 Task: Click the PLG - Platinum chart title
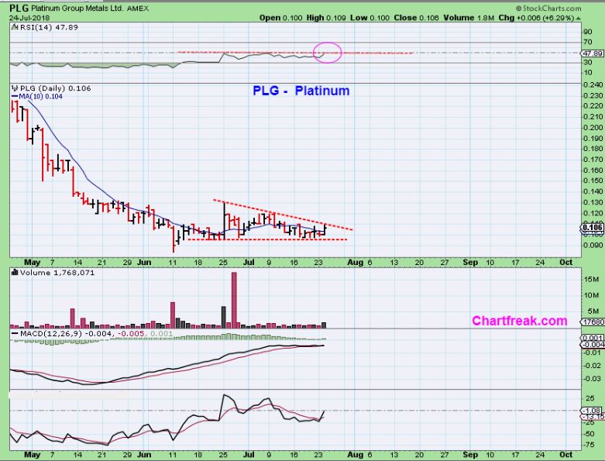(x=301, y=91)
